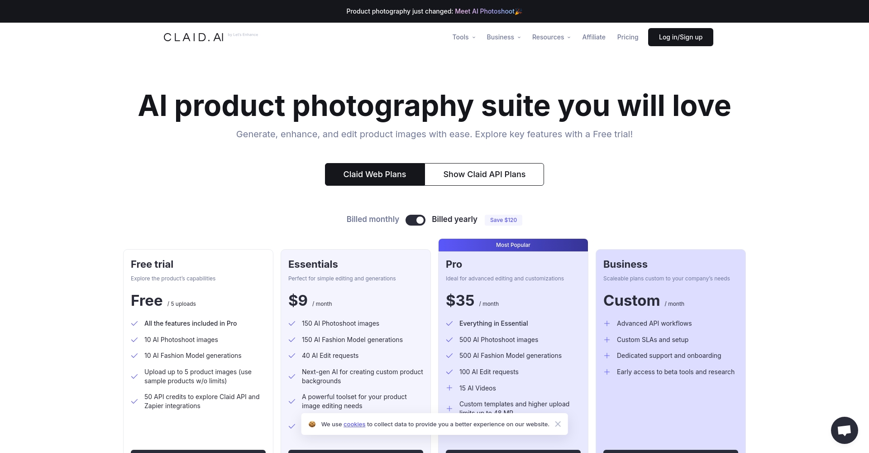This screenshot has height=453, width=869.
Task: Click the checkmark beside 150 AI Photoshoot images
Action: 292,323
